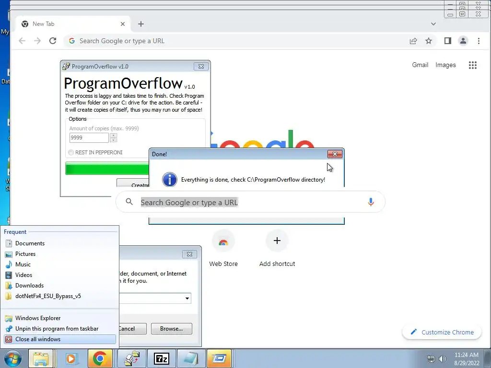Click the Browse... button in Run dialog

tap(171, 329)
